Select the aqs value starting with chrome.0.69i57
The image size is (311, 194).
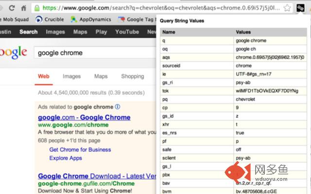(270, 57)
